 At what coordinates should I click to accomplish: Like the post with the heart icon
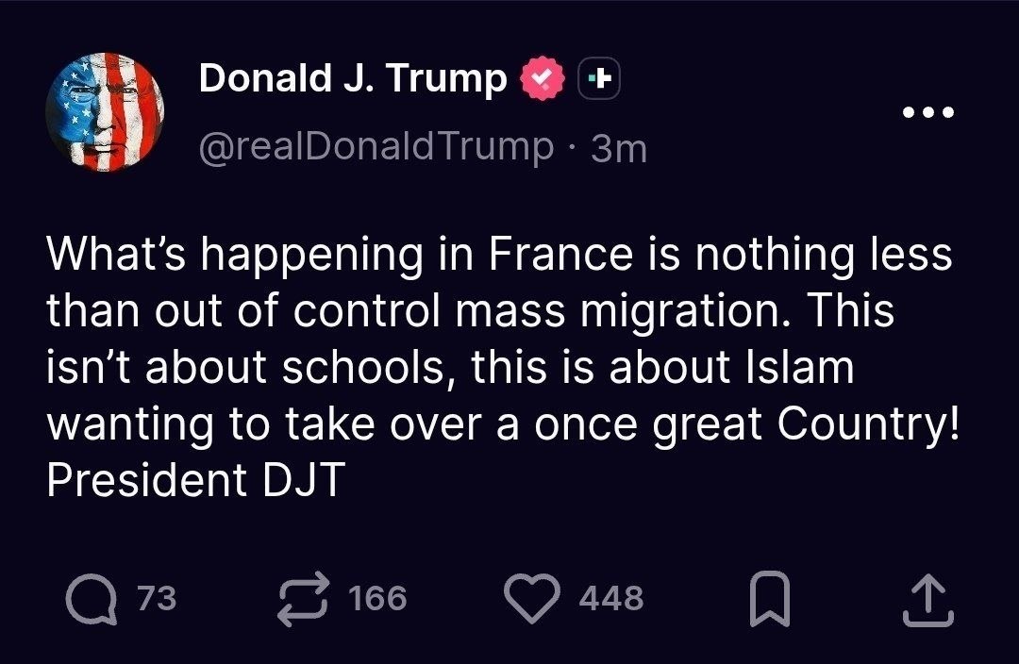pos(532,599)
